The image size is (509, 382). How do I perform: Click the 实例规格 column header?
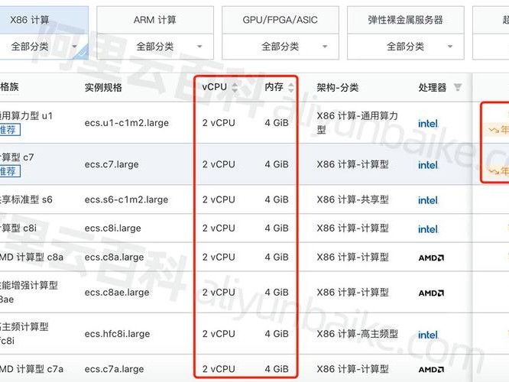(x=103, y=87)
